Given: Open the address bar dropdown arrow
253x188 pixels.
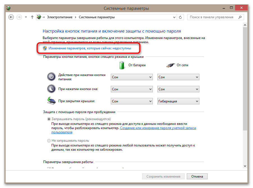Looking at the screenshot, I should (174, 17).
